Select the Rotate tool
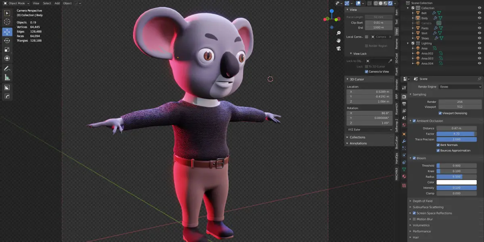Image resolution: width=484 pixels, height=242 pixels. (x=7, y=41)
